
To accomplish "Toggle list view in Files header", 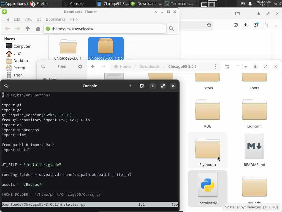I will (x=238, y=67).
